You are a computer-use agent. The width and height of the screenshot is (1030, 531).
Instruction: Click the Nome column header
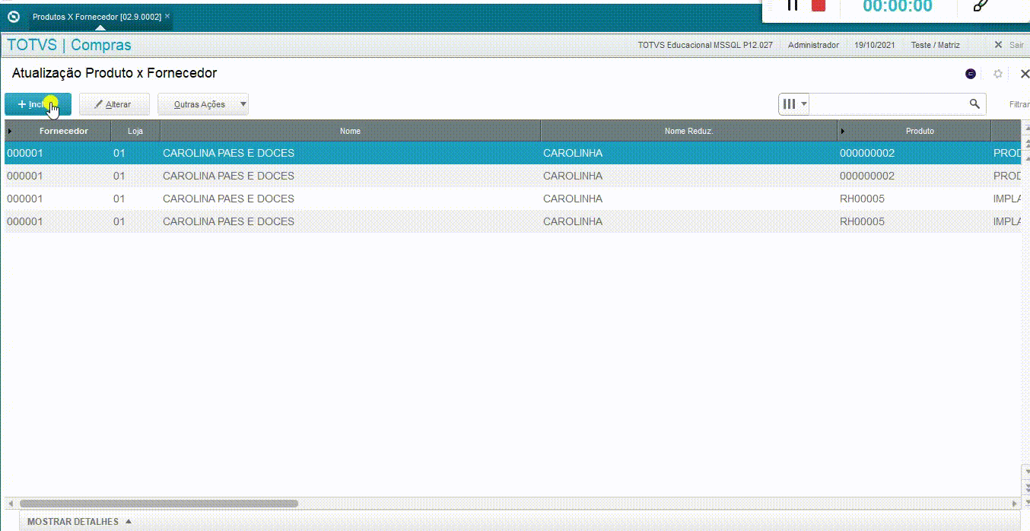pyautogui.click(x=350, y=131)
